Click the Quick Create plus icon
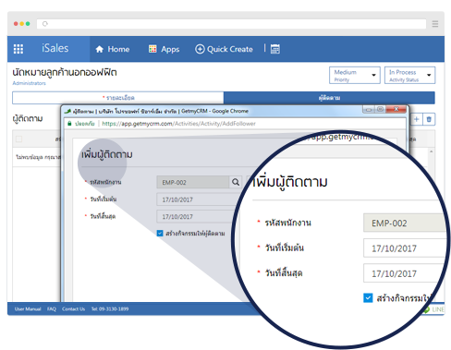Screen dimensions: 451x350 coord(200,49)
